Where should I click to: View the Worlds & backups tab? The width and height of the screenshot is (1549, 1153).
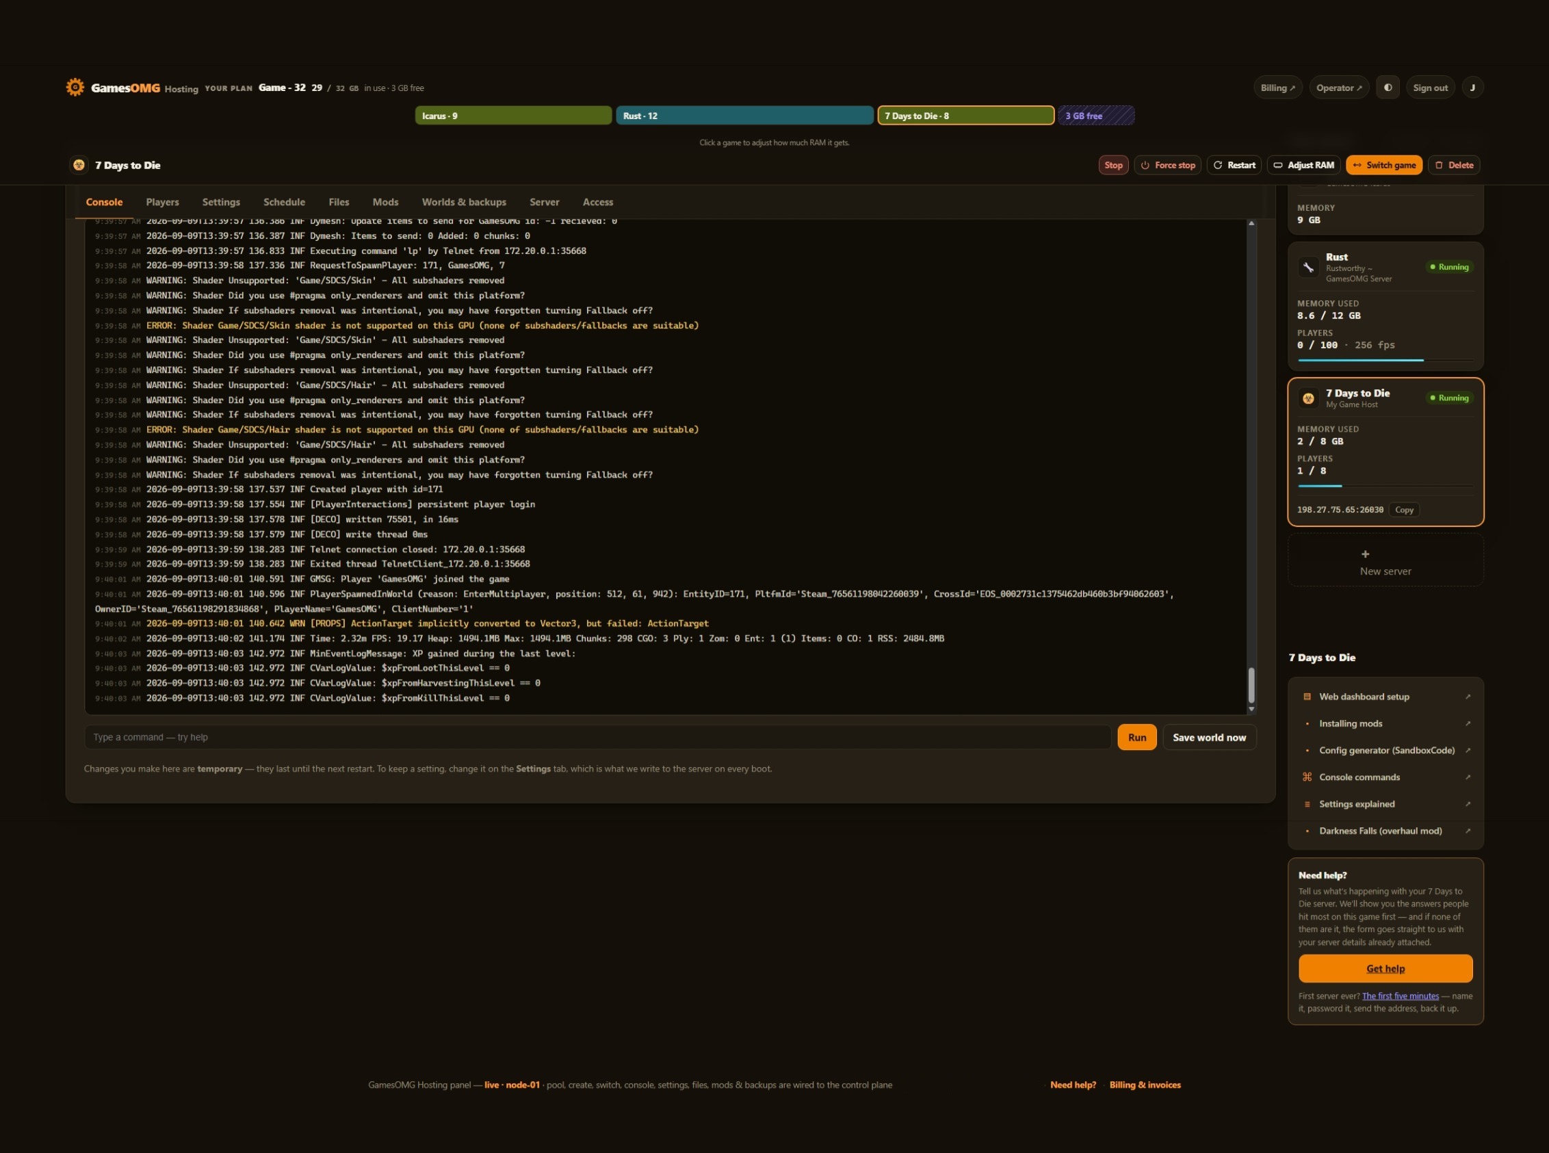[x=464, y=202]
